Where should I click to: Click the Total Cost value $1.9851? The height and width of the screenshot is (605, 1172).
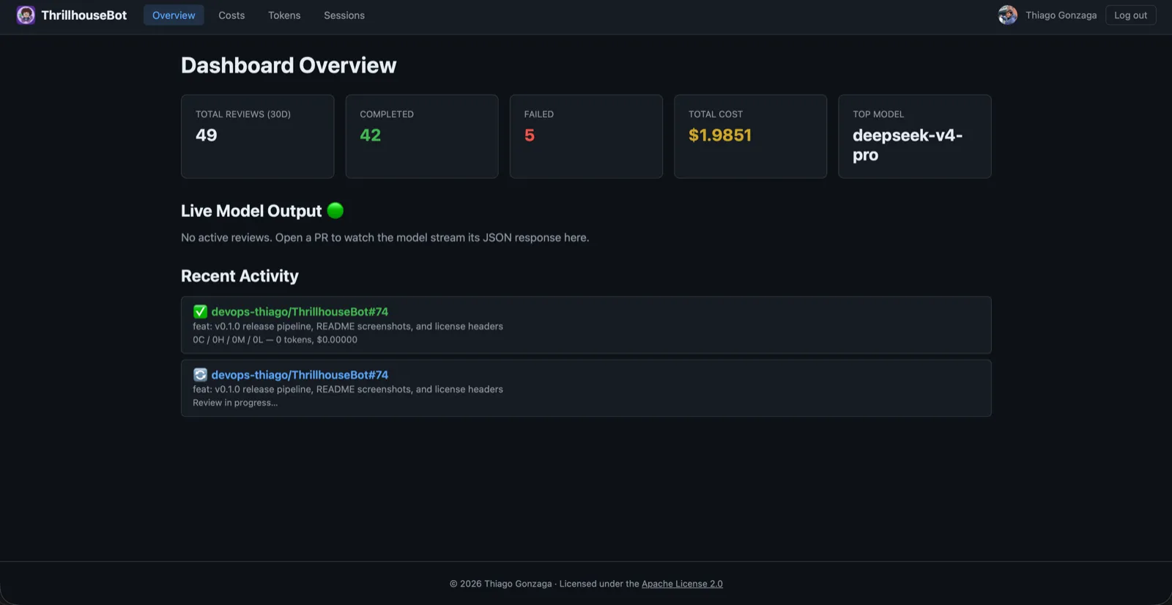point(720,136)
